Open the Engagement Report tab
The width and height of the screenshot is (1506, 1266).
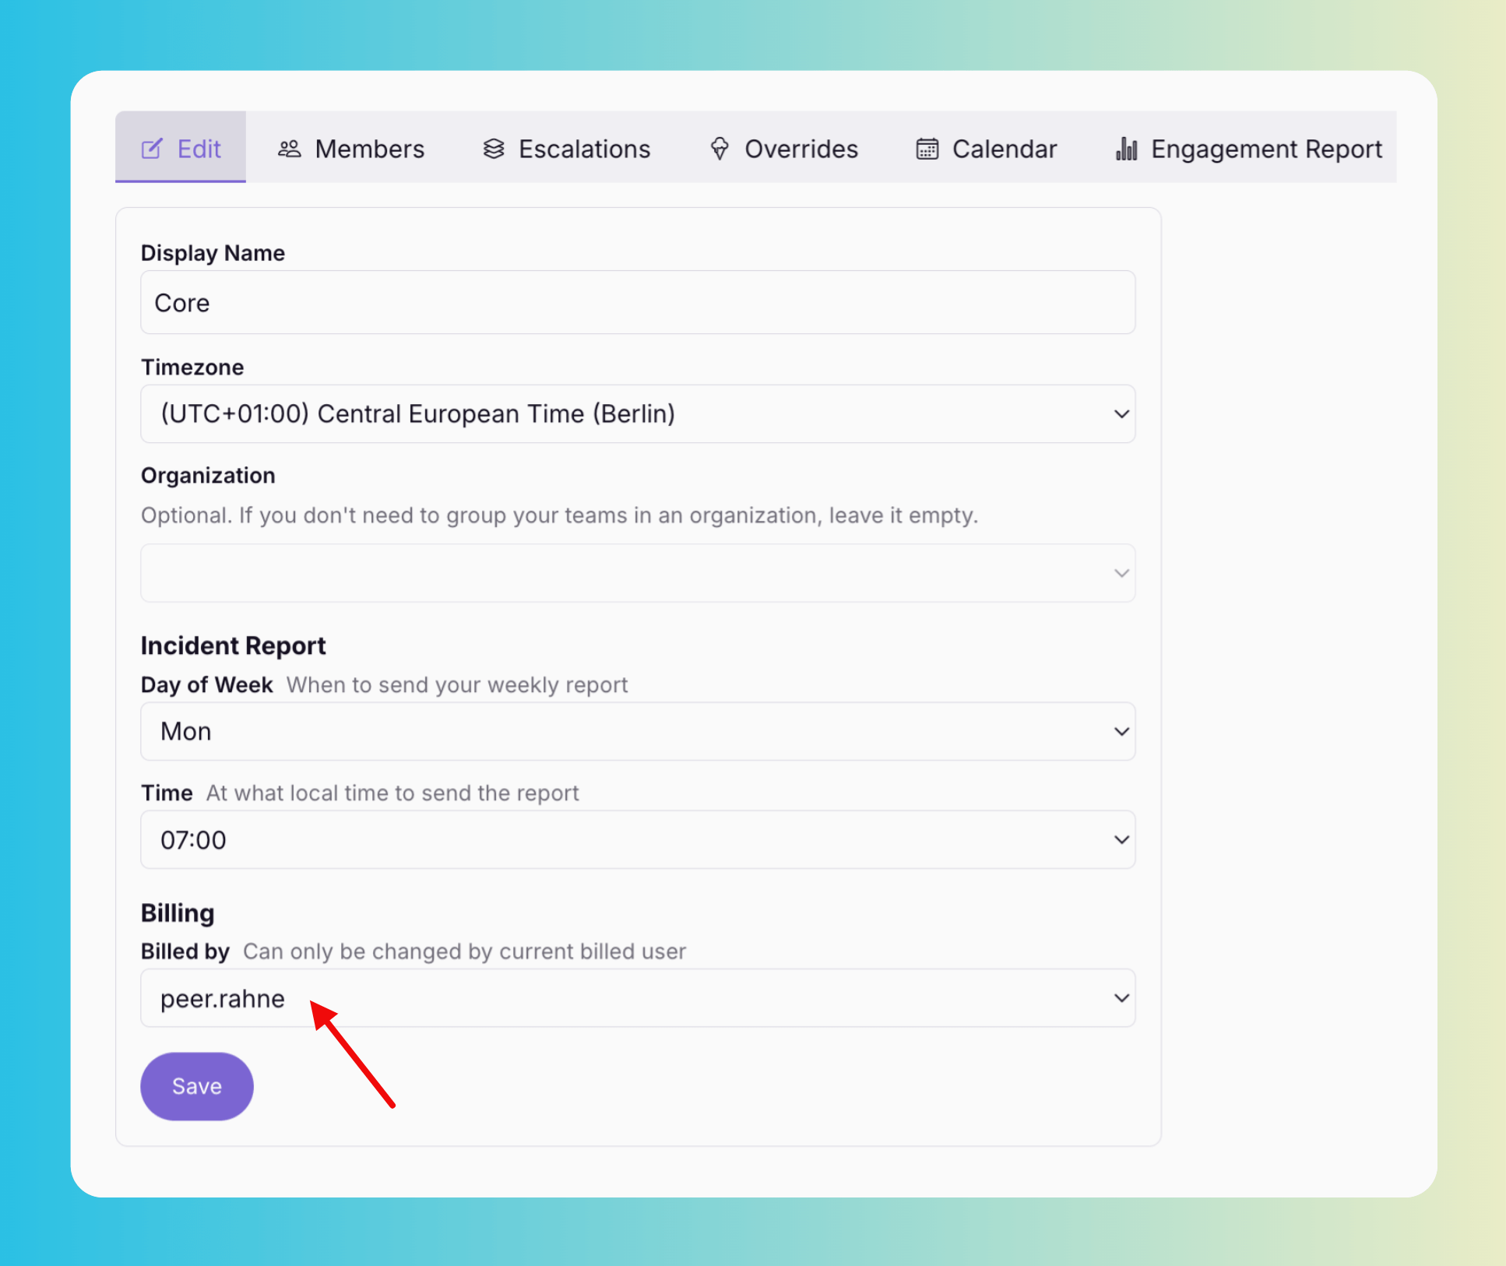(1265, 149)
